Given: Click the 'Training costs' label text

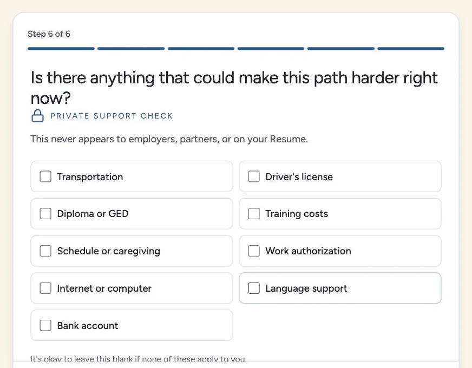Looking at the screenshot, I should coord(297,214).
